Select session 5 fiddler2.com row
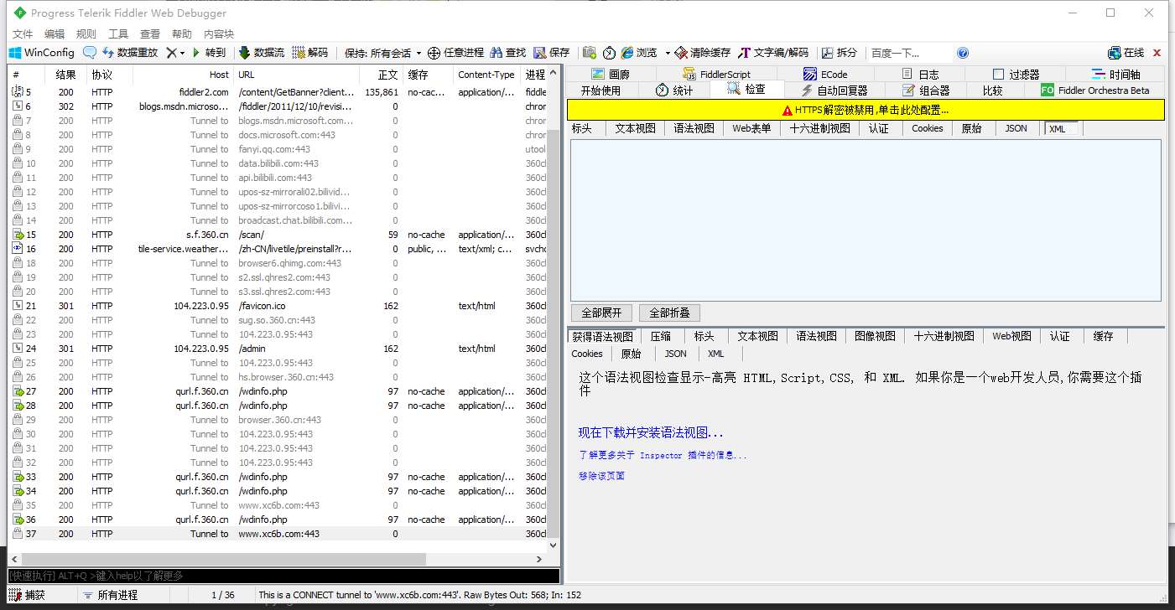 (279, 92)
